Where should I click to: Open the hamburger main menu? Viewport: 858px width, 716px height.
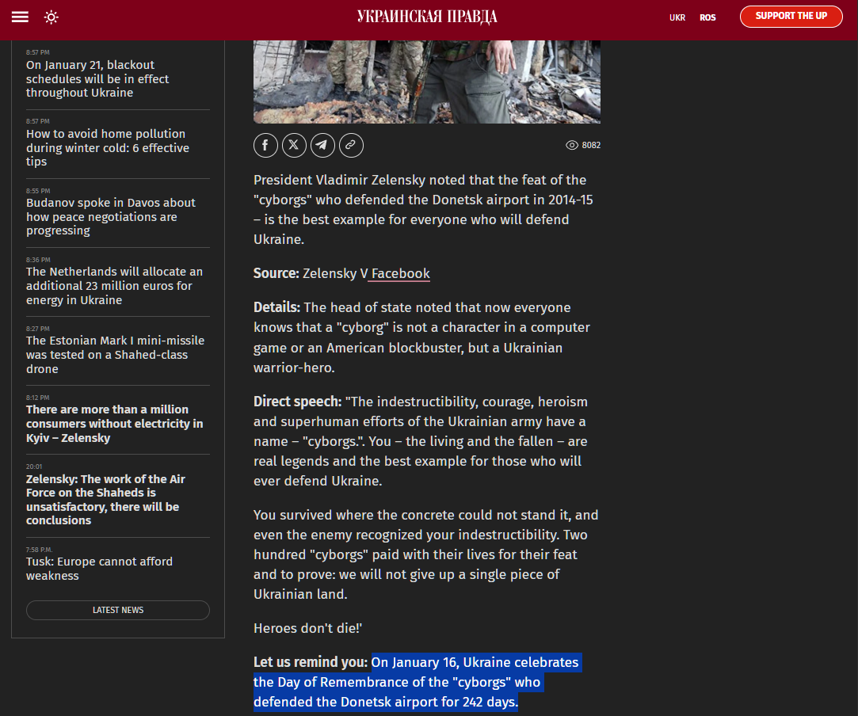[x=21, y=17]
